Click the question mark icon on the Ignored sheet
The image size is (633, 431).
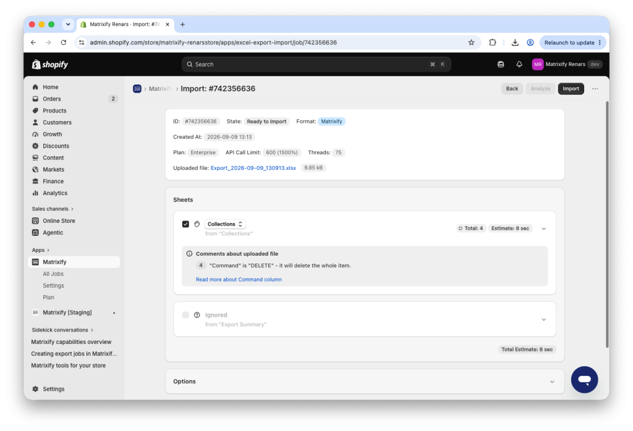(x=197, y=315)
